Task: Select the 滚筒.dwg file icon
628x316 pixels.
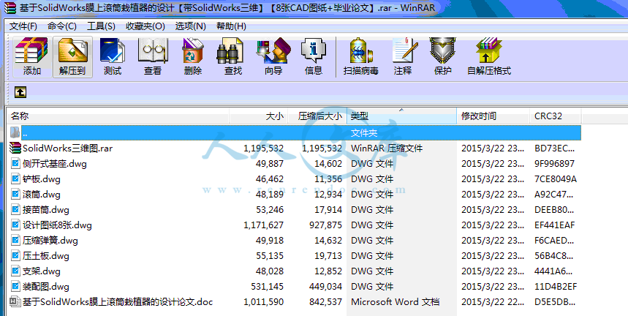Action: (x=15, y=195)
